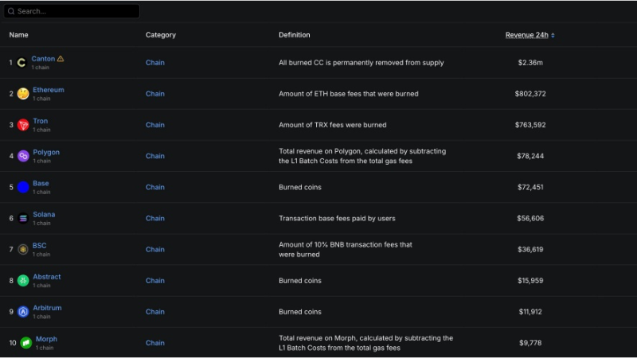Click the Name column header
Image resolution: width=637 pixels, height=358 pixels.
click(x=18, y=35)
